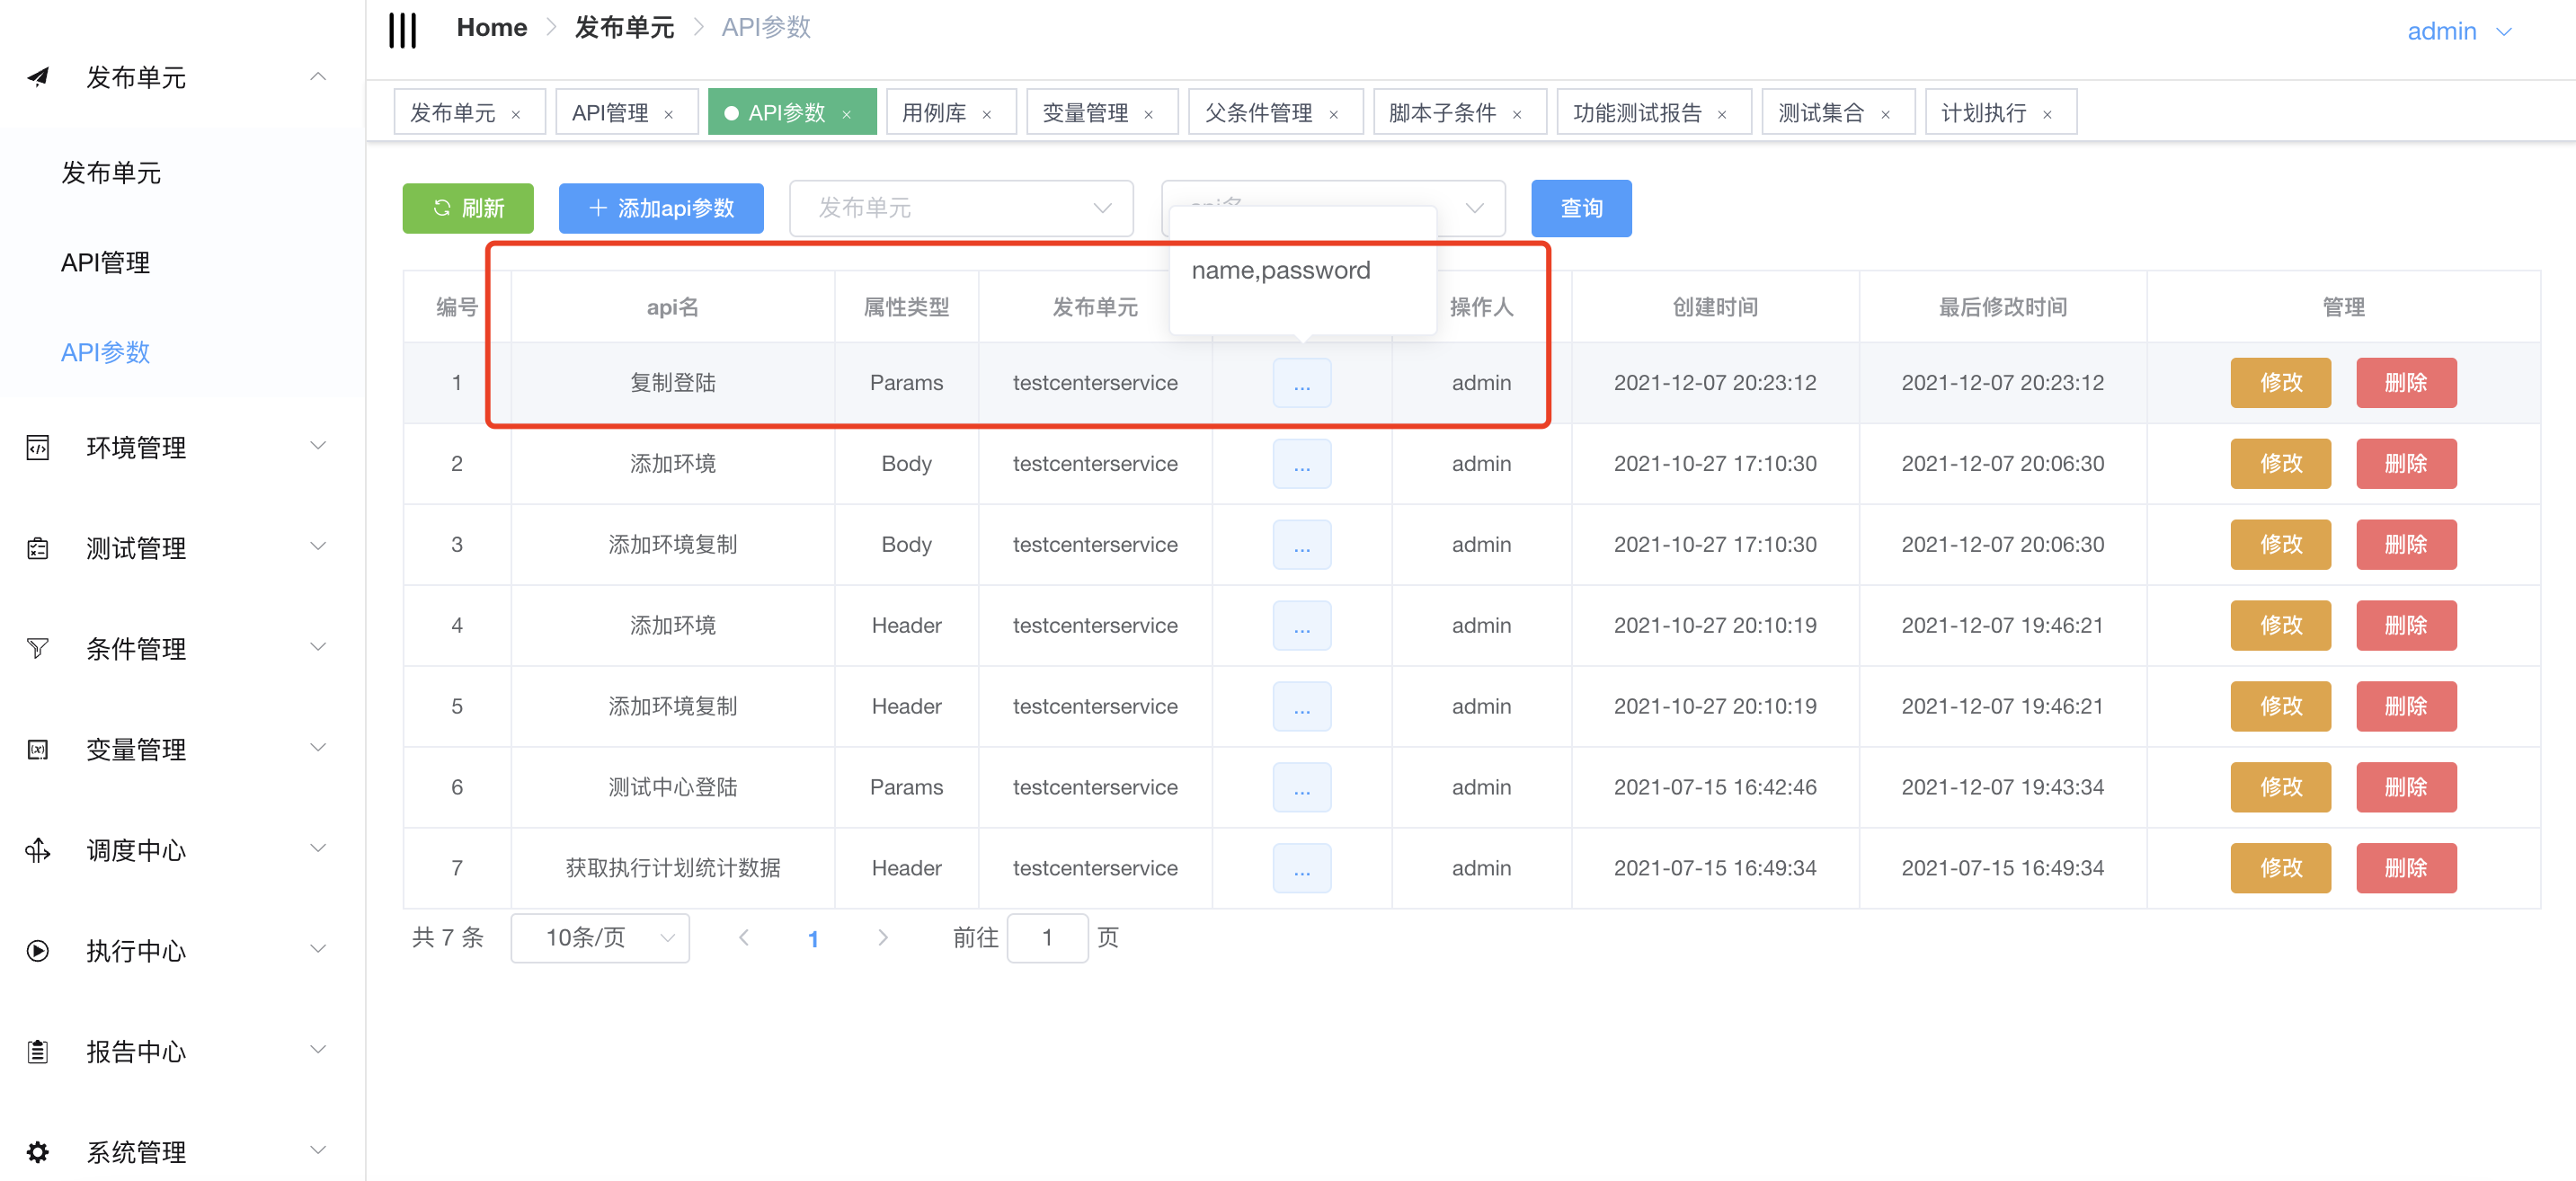The width and height of the screenshot is (2576, 1181).
Task: Click the 条件管理 funnel icon
Action: coord(38,649)
